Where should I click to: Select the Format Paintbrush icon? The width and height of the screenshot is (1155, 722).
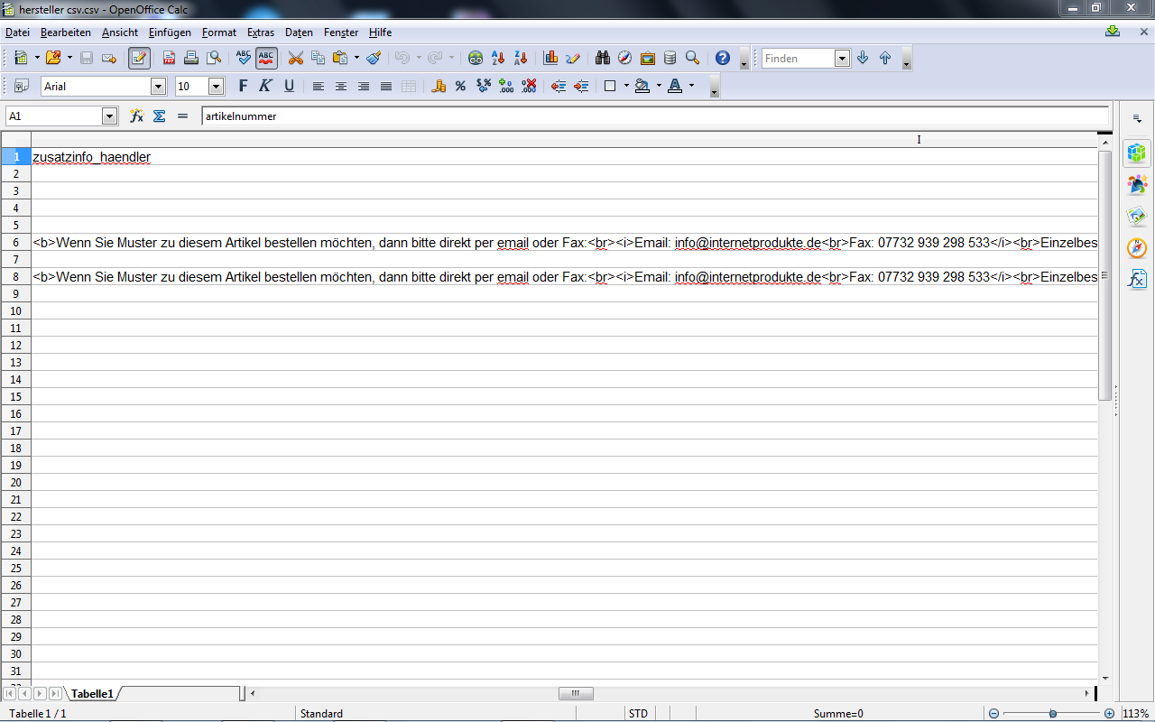[x=374, y=58]
